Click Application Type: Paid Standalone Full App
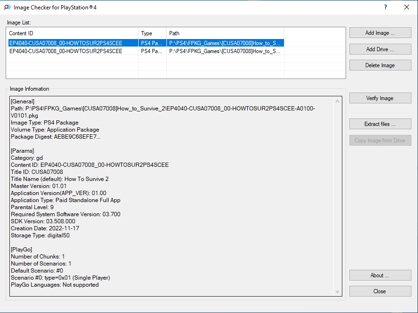This screenshot has width=418, height=313. (65, 200)
